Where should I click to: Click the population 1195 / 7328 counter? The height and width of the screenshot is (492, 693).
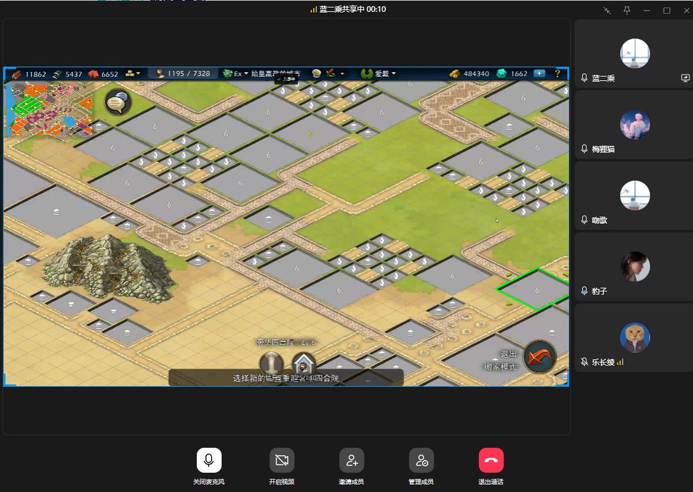click(184, 73)
